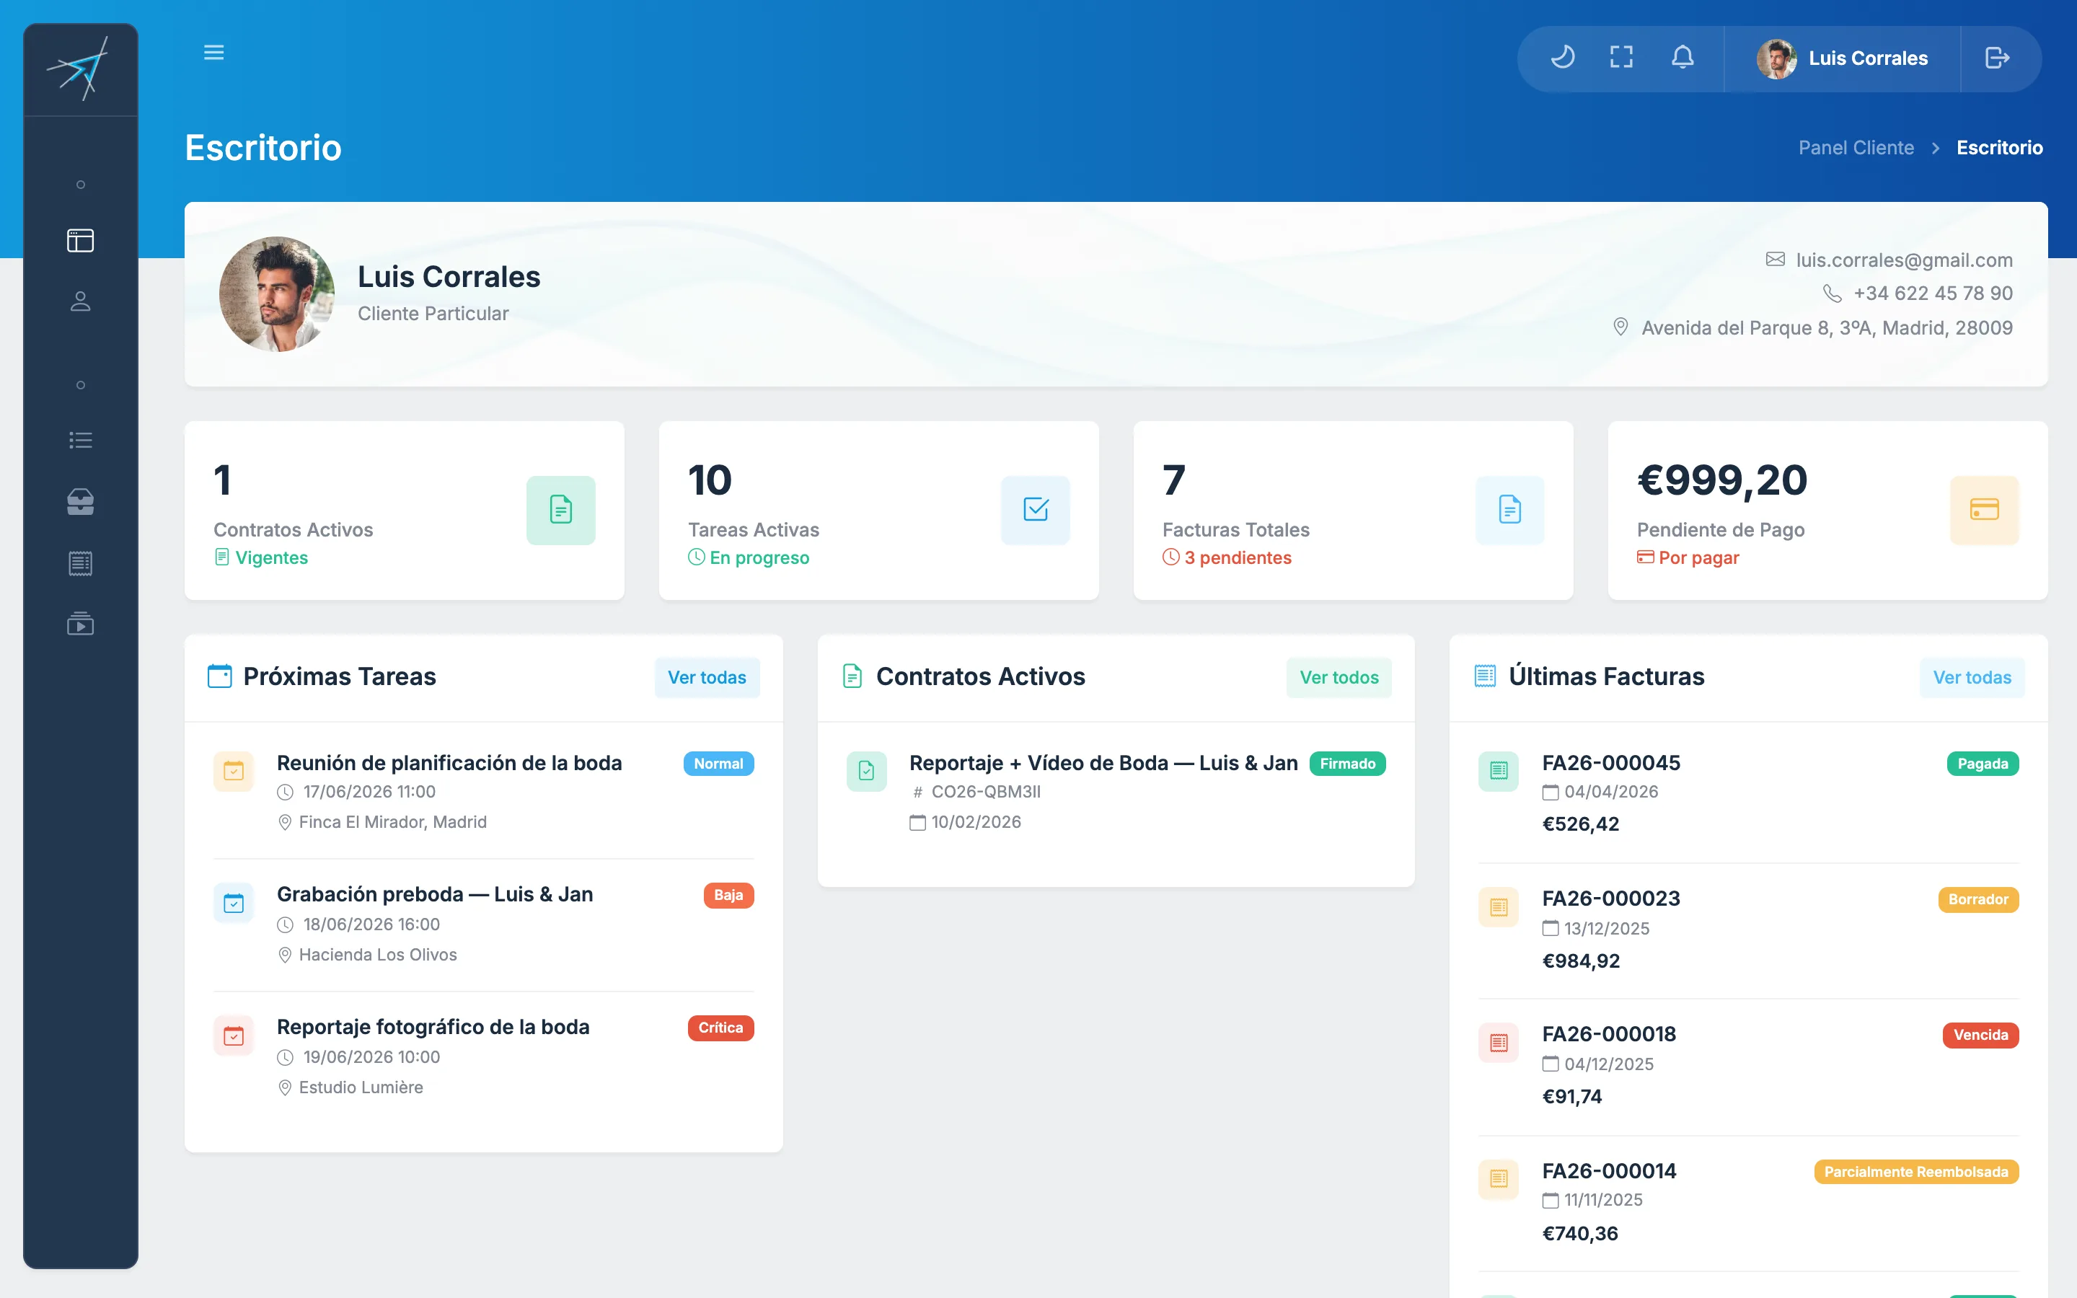Click blue calendar icon of Grabación preboda task
The height and width of the screenshot is (1298, 2077).
[234, 903]
